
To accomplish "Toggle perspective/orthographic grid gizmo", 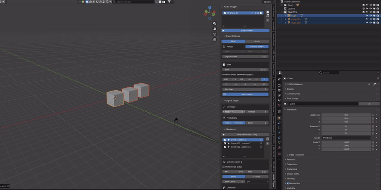I will pos(215,39).
